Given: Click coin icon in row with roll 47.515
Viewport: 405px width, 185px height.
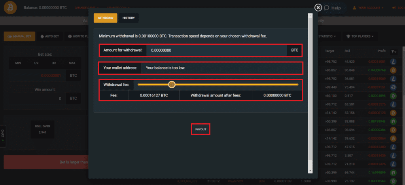Looking at the screenshot, I should coord(393,147).
